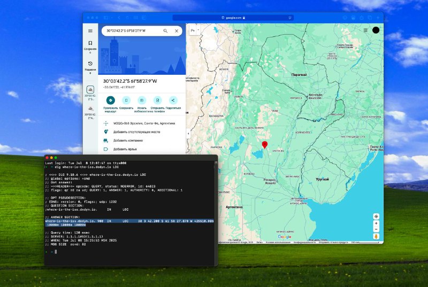Click the add business storefront icon

(105, 141)
